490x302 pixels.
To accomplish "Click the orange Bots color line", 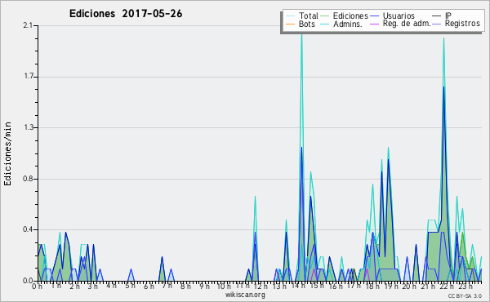I will [x=290, y=24].
